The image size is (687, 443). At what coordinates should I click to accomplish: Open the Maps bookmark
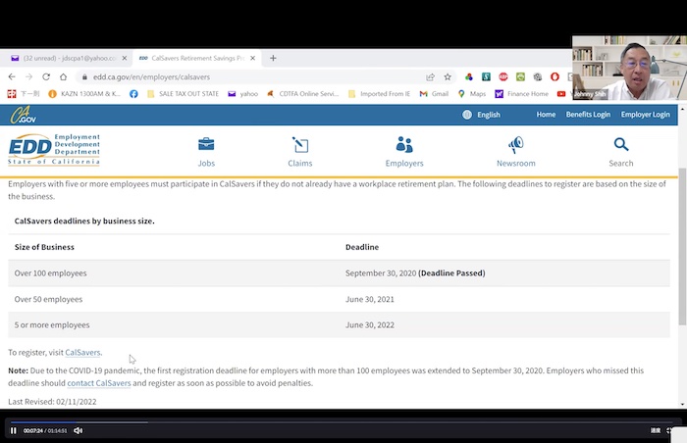(x=472, y=94)
